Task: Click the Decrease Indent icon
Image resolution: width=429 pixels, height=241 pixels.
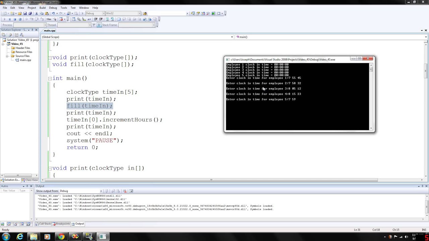Action: [96, 19]
